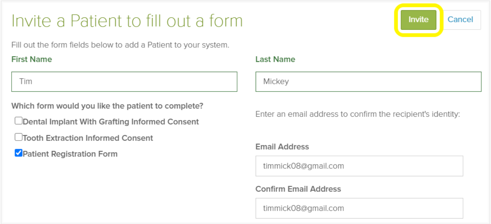
Task: Enable the Tooth Extraction Informed Consent checkbox
Action: point(19,137)
